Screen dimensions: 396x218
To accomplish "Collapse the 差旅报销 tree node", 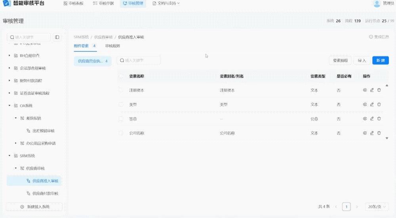I will point(16,118).
